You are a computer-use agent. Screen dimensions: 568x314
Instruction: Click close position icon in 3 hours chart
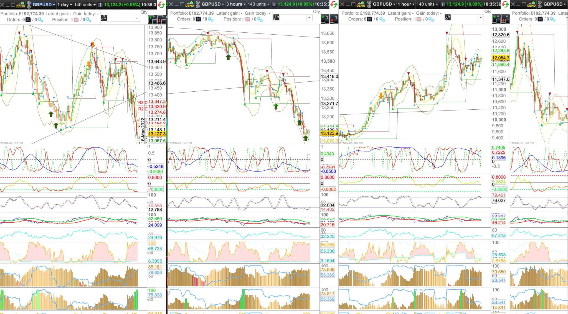click(x=248, y=19)
